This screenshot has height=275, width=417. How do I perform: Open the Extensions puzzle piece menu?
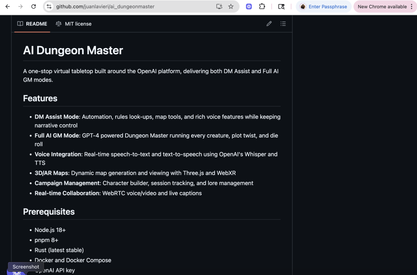[x=262, y=6]
